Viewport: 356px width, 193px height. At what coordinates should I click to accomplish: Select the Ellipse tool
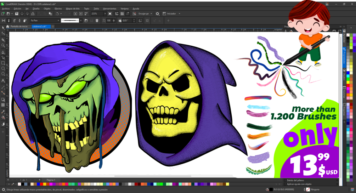pyautogui.click(x=3, y=68)
